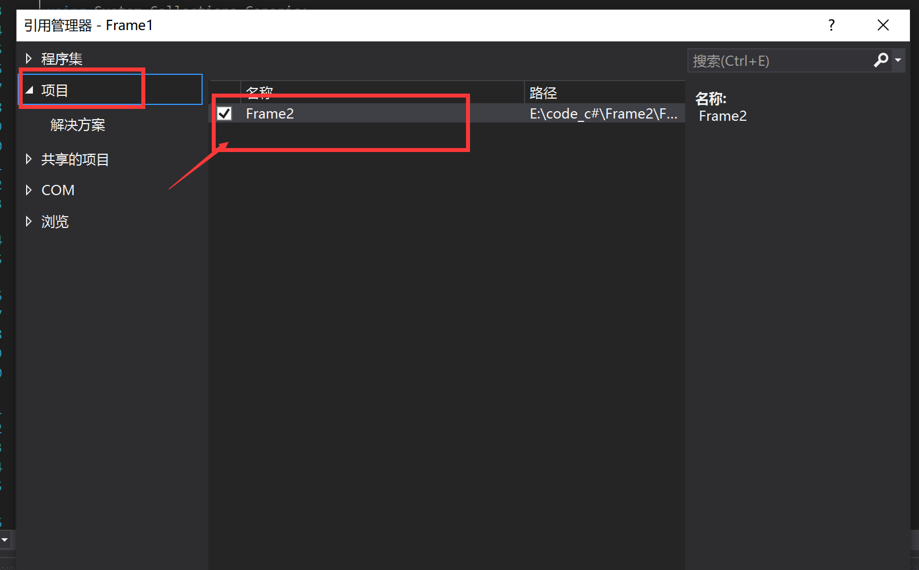Open the search options dropdown arrow
This screenshot has width=919, height=570.
point(899,60)
